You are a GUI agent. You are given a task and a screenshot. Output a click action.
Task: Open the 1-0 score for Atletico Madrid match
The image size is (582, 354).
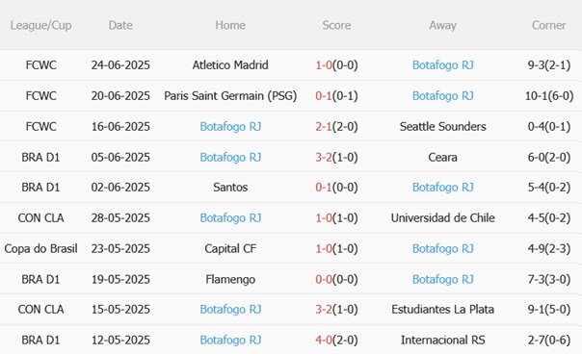(324, 65)
